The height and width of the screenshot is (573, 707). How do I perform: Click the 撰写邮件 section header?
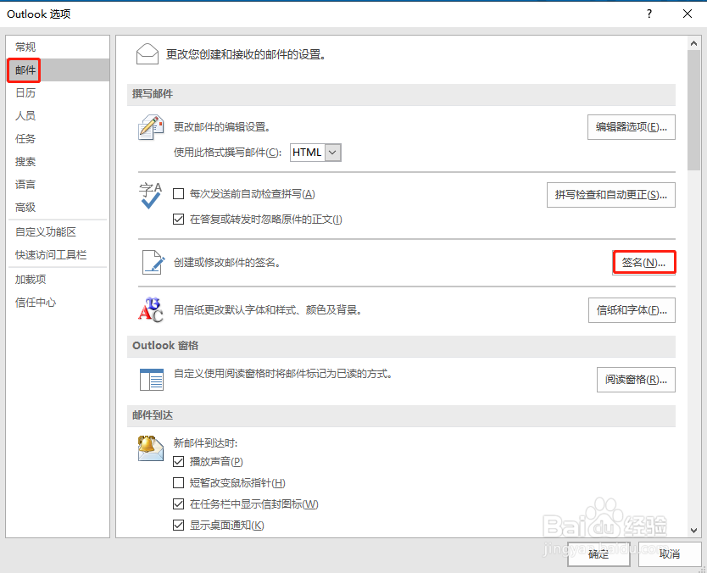(401, 94)
